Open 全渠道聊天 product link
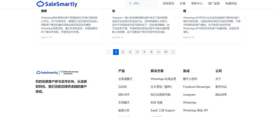The width and height of the screenshot is (277, 117). point(125,79)
